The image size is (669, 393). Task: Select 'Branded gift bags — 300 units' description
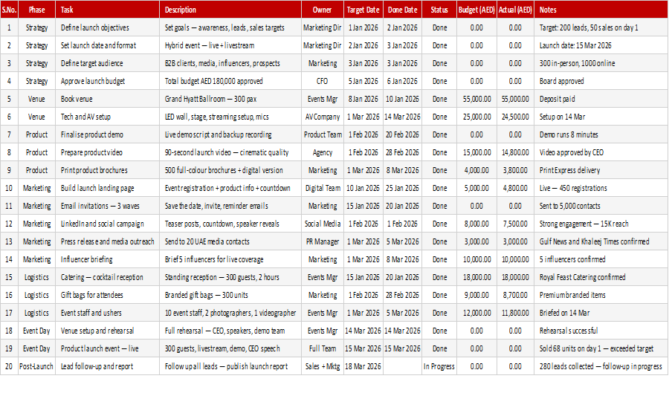pyautogui.click(x=230, y=295)
